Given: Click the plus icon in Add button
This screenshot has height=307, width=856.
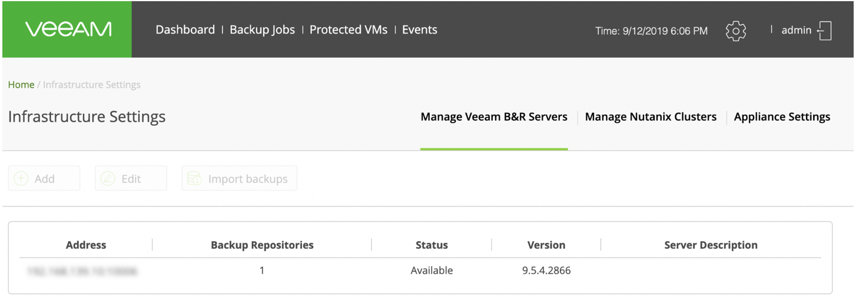Looking at the screenshot, I should pos(21,179).
